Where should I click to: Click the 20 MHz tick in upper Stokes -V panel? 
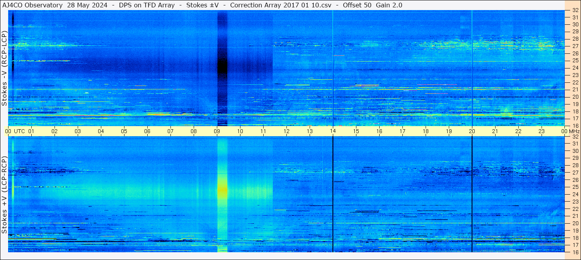(575, 97)
